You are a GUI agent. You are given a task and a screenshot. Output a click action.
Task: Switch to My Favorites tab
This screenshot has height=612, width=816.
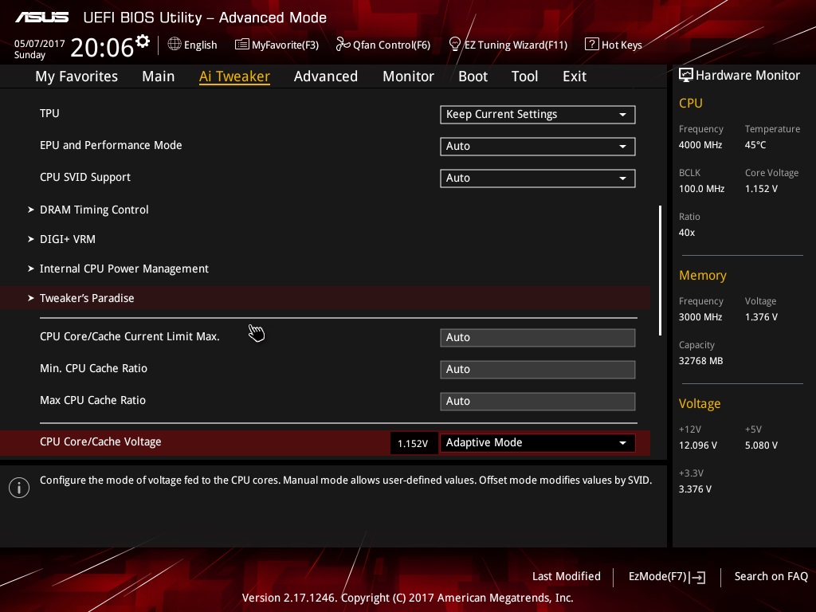click(76, 76)
